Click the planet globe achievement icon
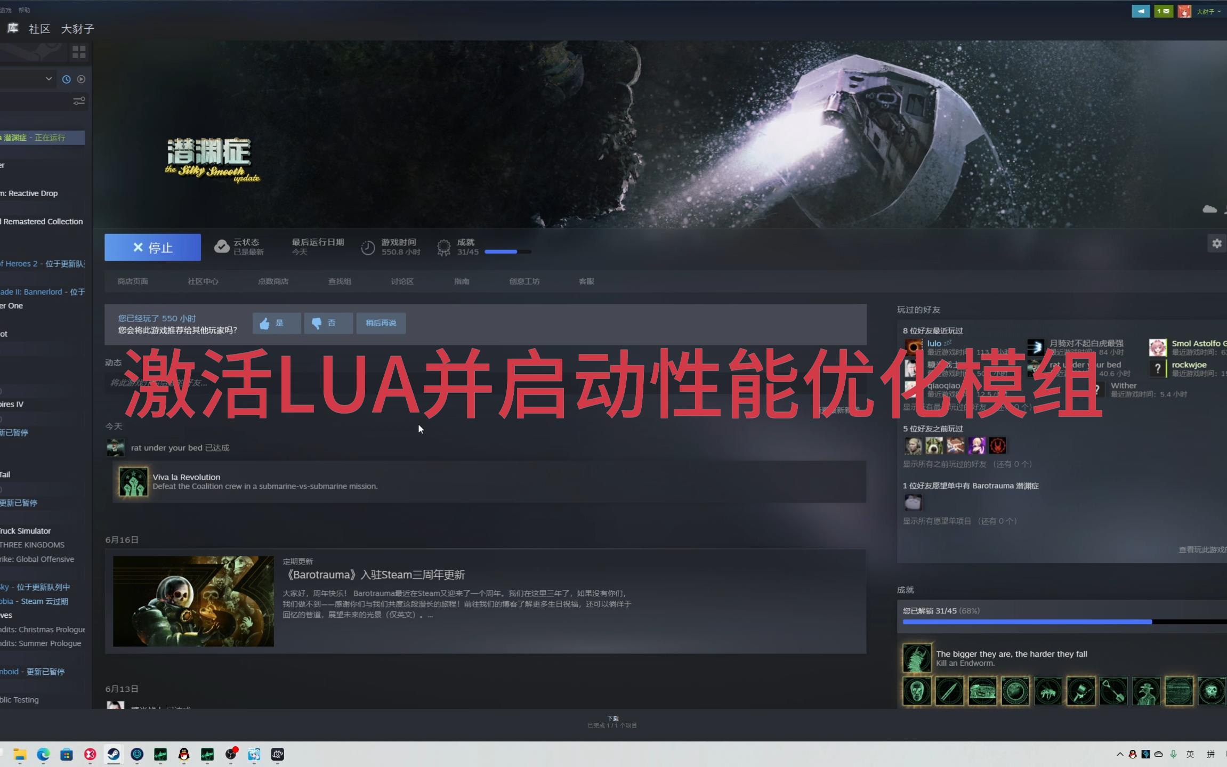Viewport: 1227px width, 767px height. coord(1015,691)
